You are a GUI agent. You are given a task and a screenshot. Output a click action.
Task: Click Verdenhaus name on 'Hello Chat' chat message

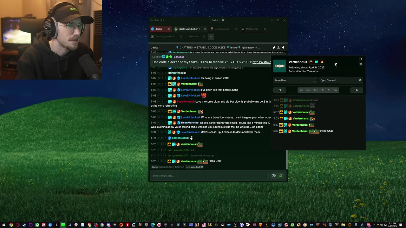pos(188,161)
